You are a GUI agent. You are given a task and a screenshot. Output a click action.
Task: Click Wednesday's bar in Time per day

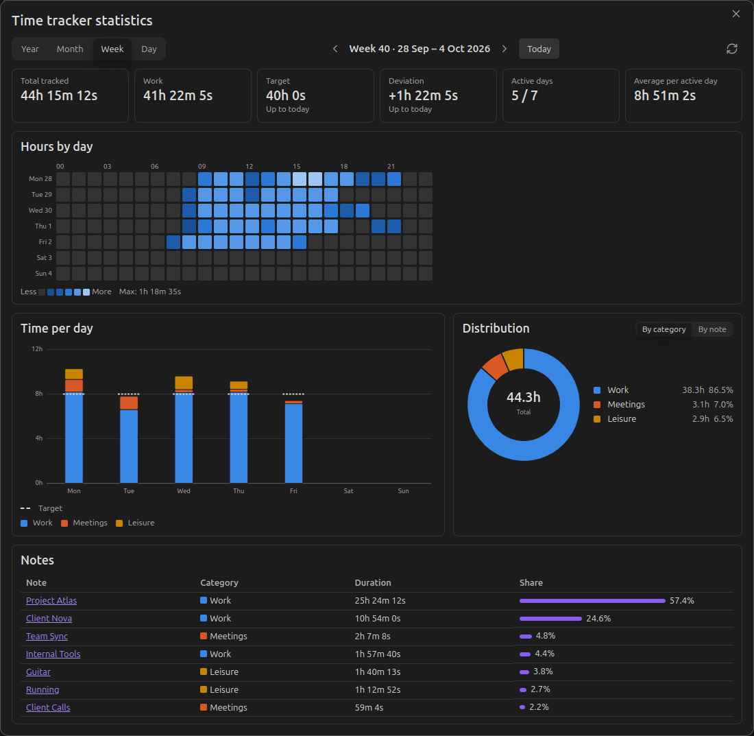coord(184,429)
